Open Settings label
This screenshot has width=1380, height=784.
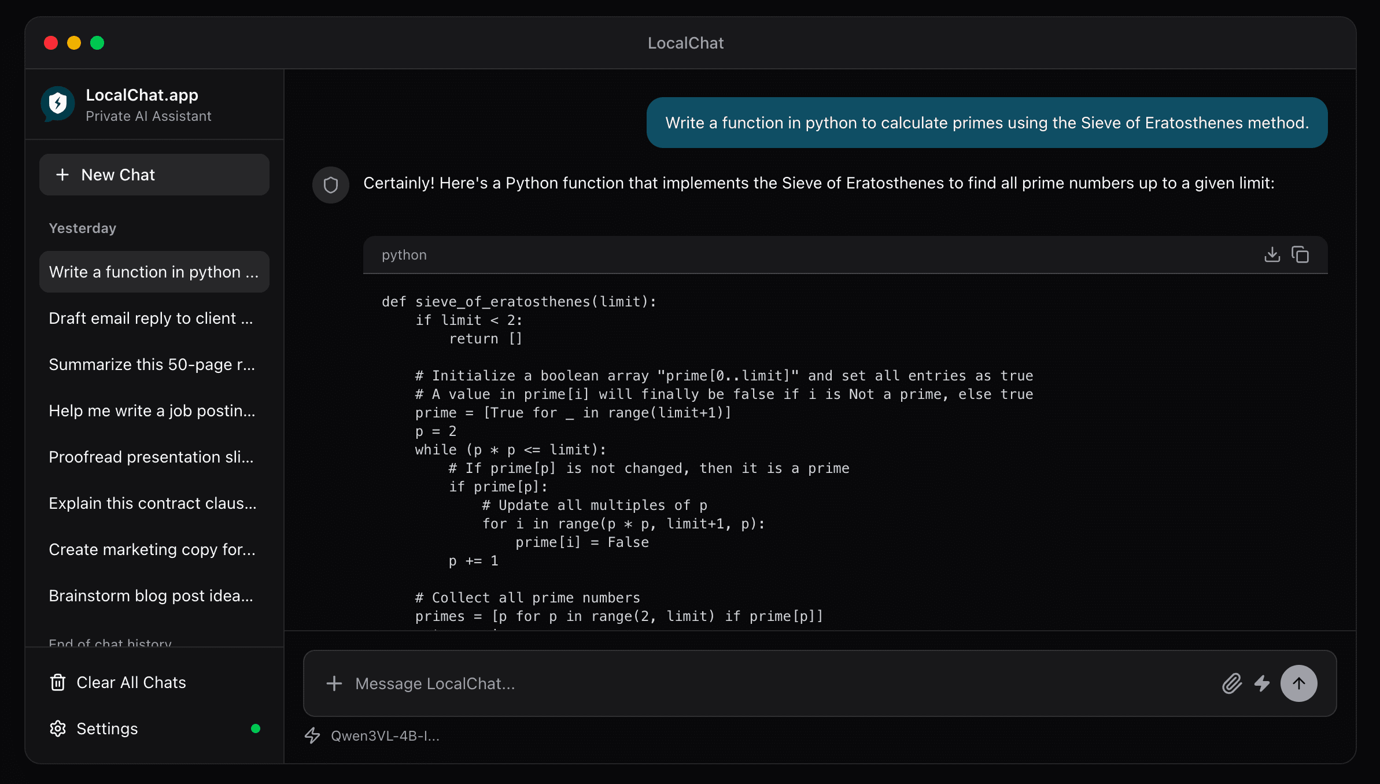click(107, 728)
